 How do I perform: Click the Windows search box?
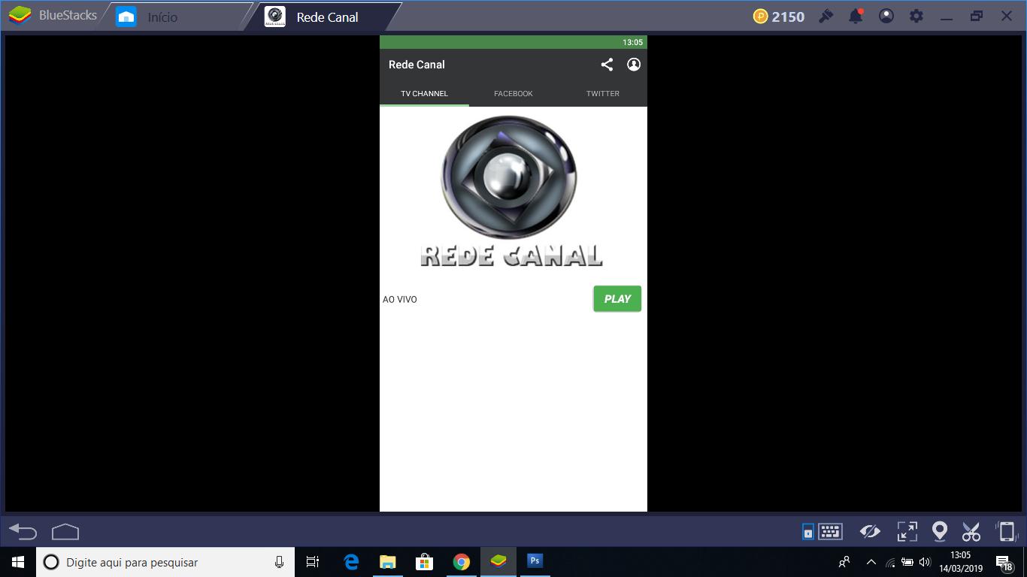(165, 562)
